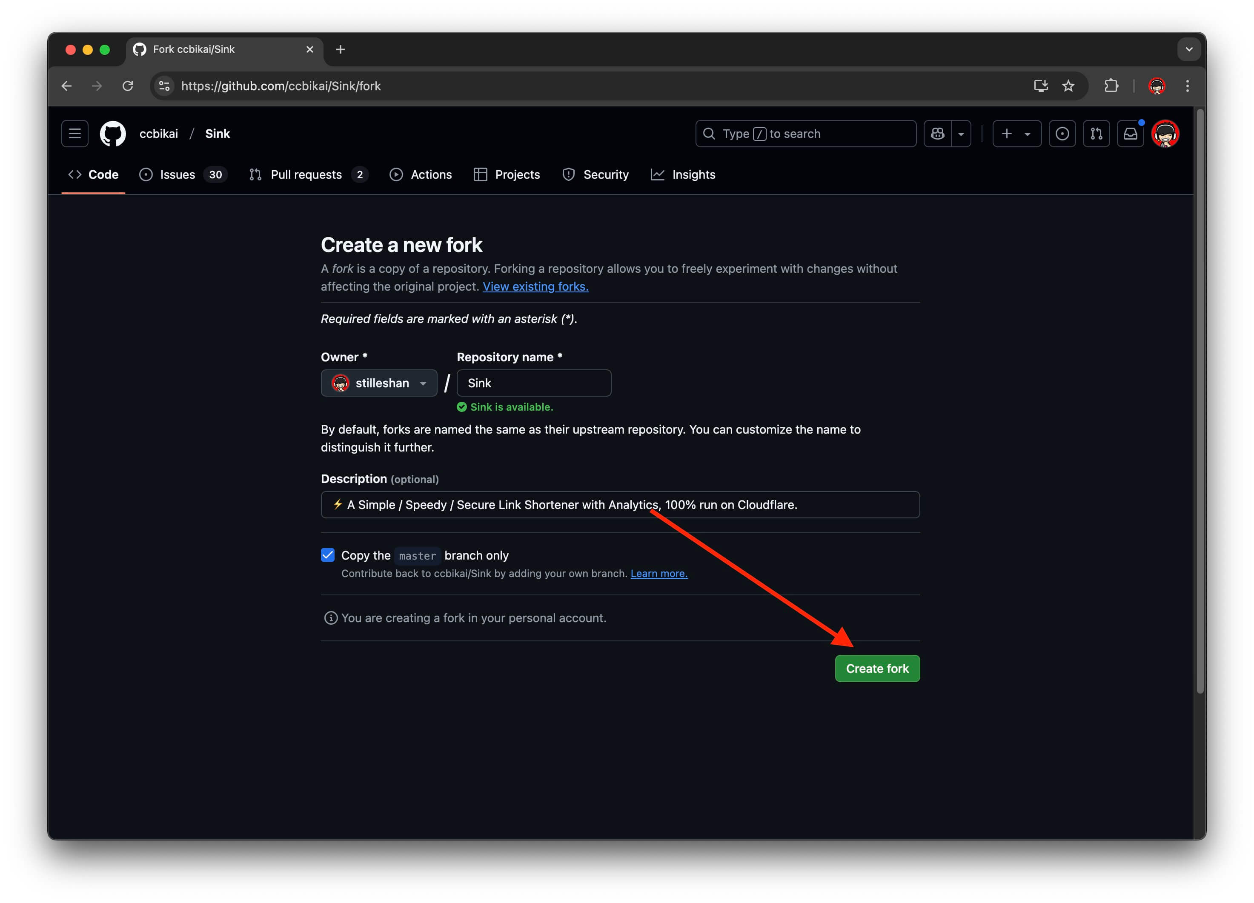Click the Create a new fork heading
Image resolution: width=1254 pixels, height=903 pixels.
(x=401, y=245)
